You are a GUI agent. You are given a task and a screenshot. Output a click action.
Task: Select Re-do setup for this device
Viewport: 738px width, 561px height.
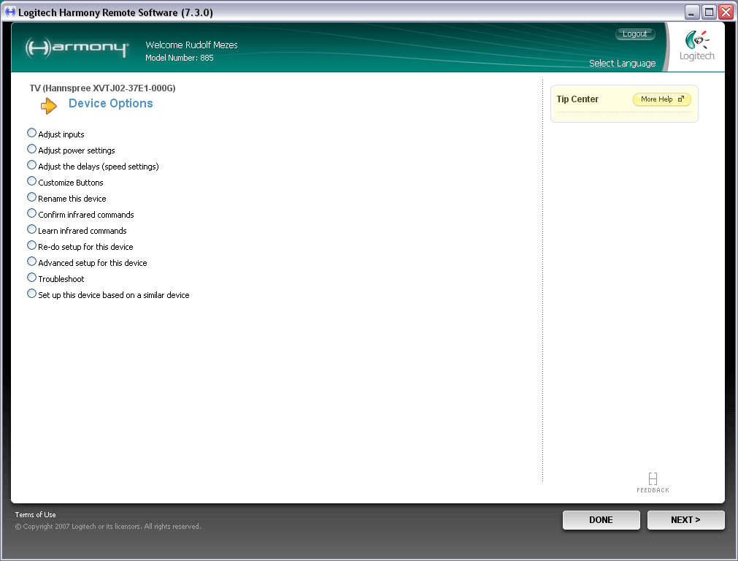31,245
